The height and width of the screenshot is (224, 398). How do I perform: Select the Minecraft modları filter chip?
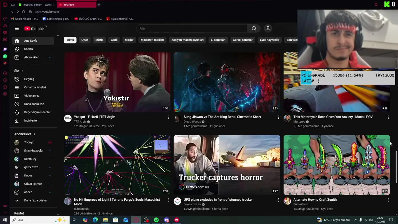tap(152, 40)
